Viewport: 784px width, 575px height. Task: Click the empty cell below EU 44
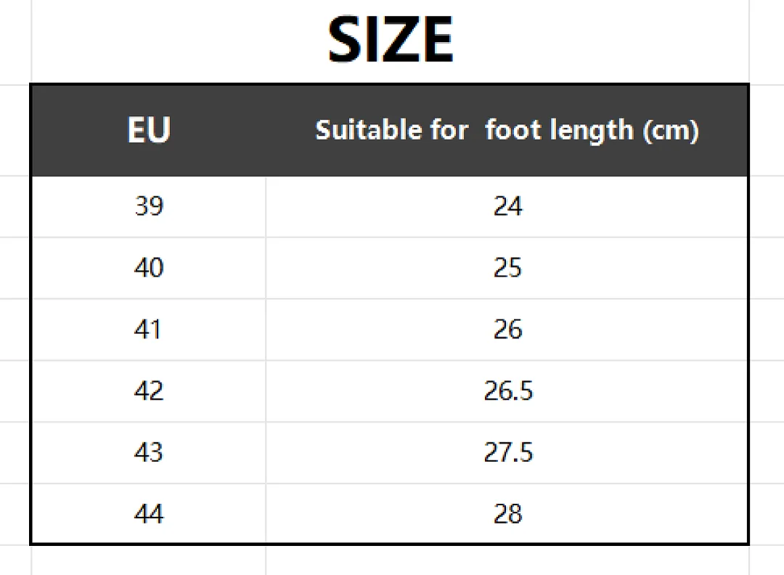pos(149,560)
